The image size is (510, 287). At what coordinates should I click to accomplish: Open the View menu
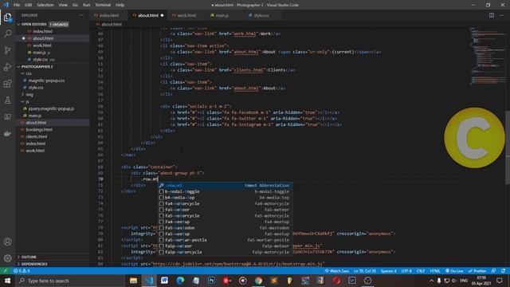63,5
